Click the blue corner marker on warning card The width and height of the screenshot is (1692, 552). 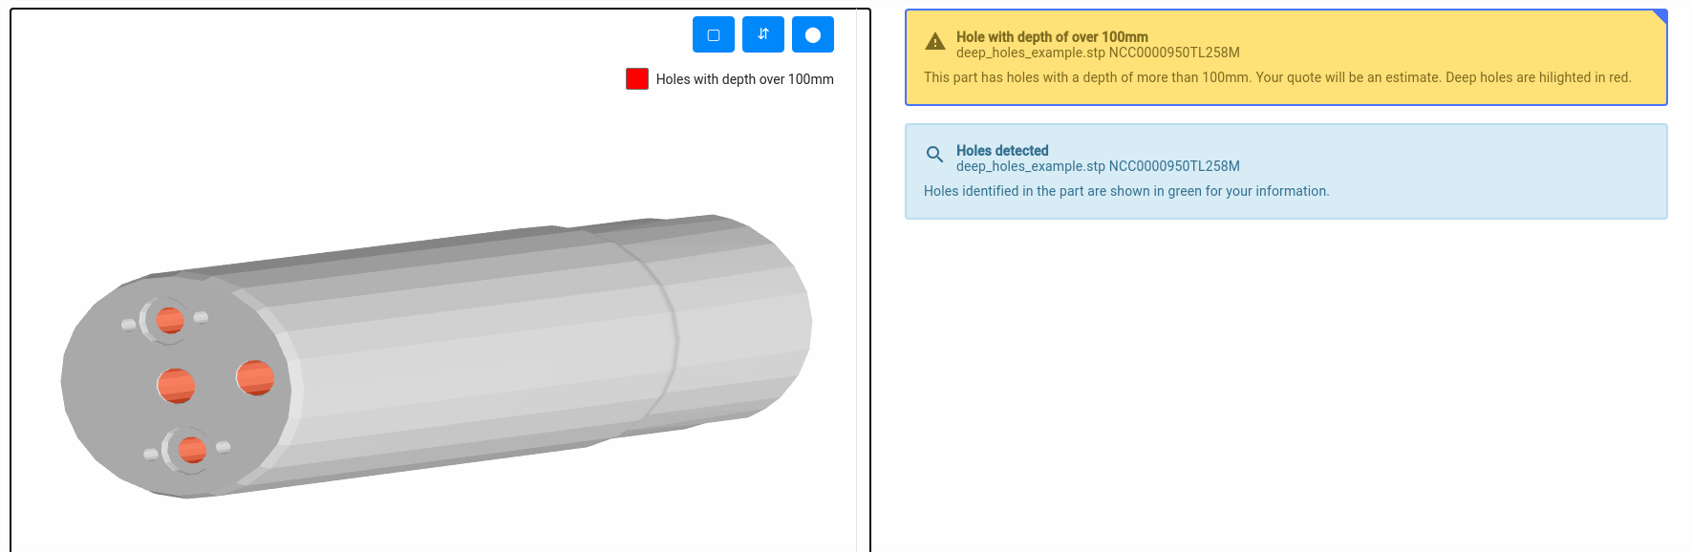pos(1660,15)
